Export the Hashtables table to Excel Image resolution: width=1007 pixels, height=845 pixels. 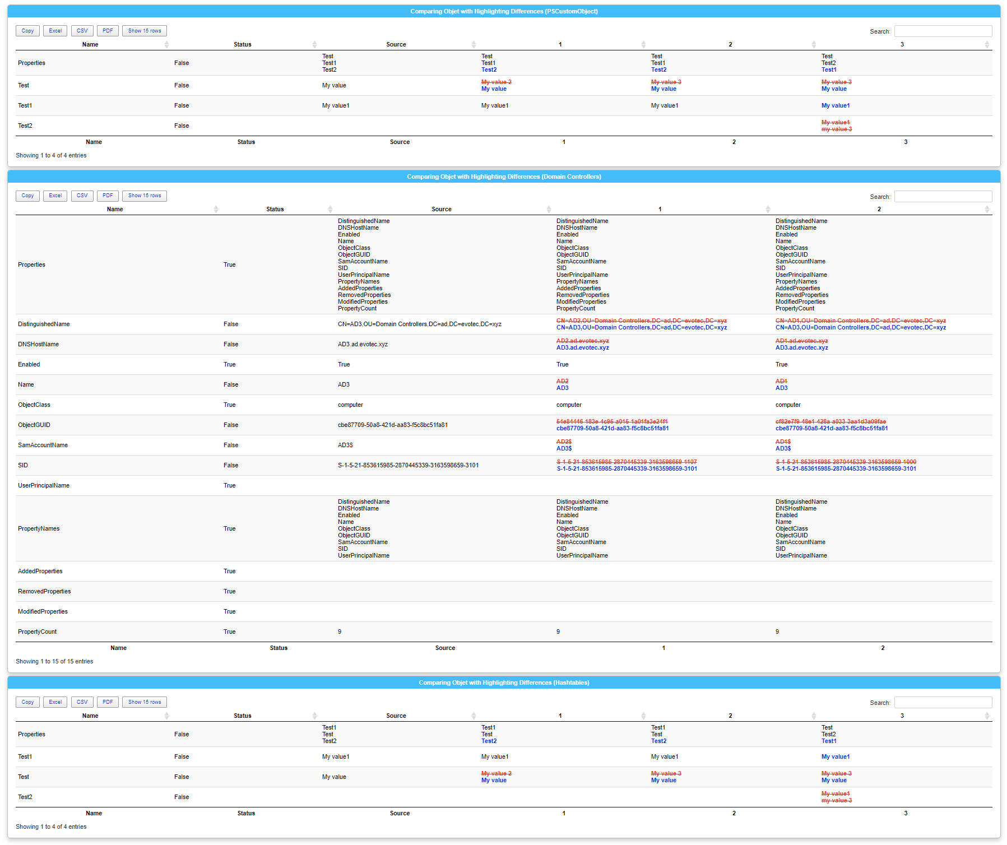pyautogui.click(x=55, y=702)
